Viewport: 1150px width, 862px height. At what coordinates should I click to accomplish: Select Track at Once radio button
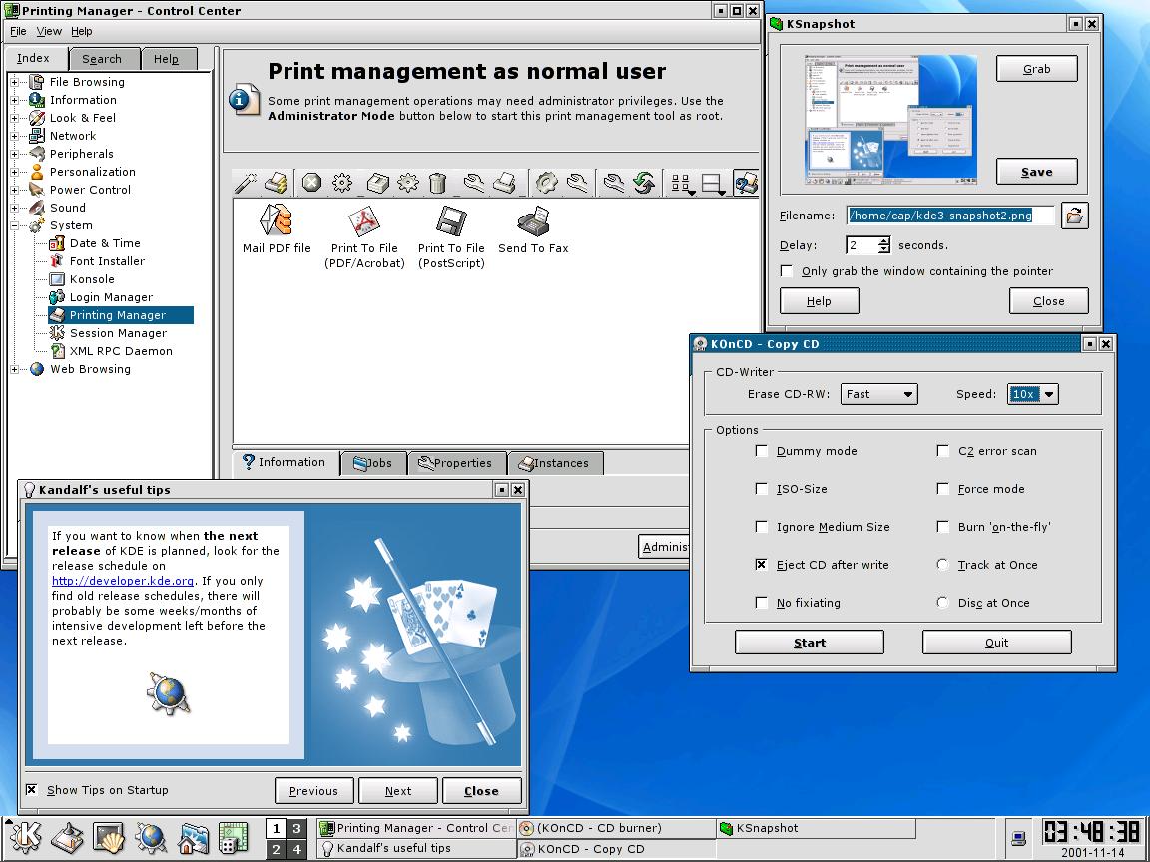[x=943, y=565]
